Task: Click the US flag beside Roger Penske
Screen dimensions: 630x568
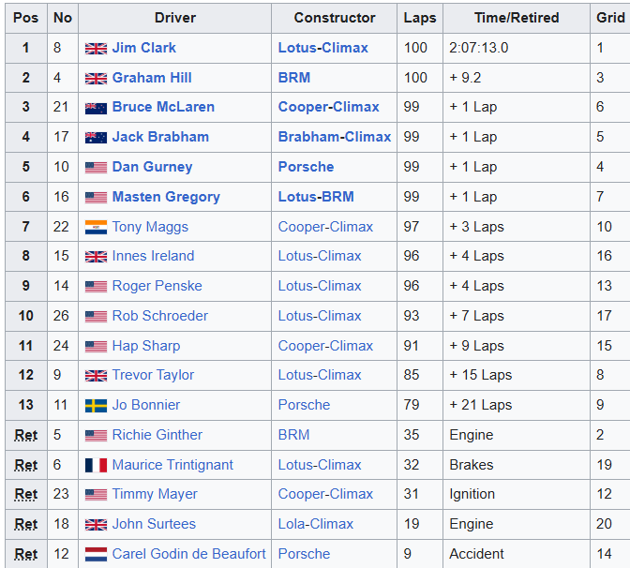Action: [96, 287]
